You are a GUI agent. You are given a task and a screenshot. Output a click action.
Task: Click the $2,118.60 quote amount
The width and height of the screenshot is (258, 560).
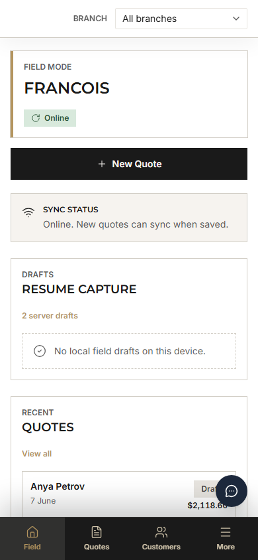pyautogui.click(x=208, y=506)
